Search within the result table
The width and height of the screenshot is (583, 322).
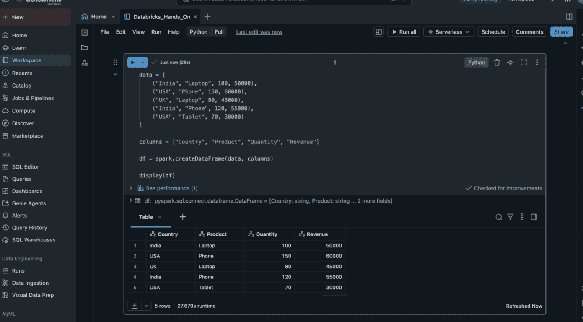[499, 217]
